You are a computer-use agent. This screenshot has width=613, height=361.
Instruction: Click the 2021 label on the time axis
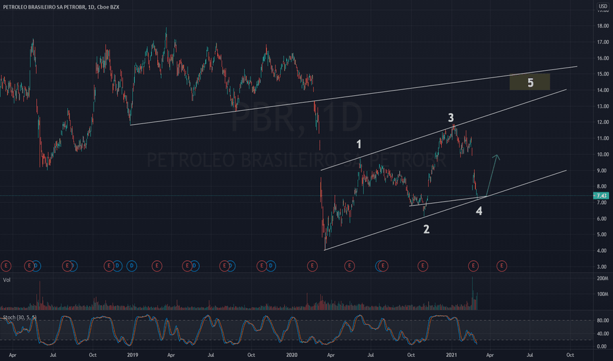pos(451,354)
